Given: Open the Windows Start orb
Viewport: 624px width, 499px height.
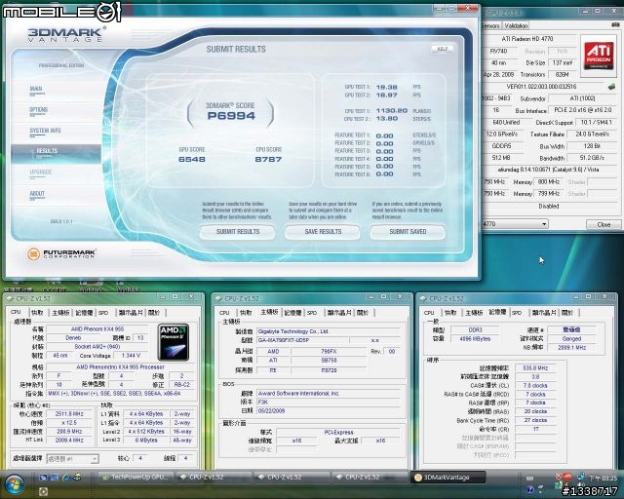Looking at the screenshot, I should pyautogui.click(x=13, y=483).
